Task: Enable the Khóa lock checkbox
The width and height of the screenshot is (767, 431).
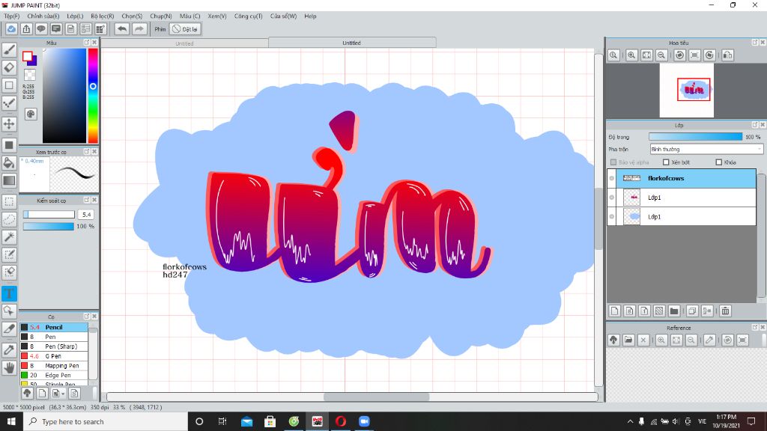Action: [x=718, y=162]
